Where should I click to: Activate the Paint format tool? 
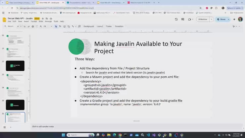point(37,26)
